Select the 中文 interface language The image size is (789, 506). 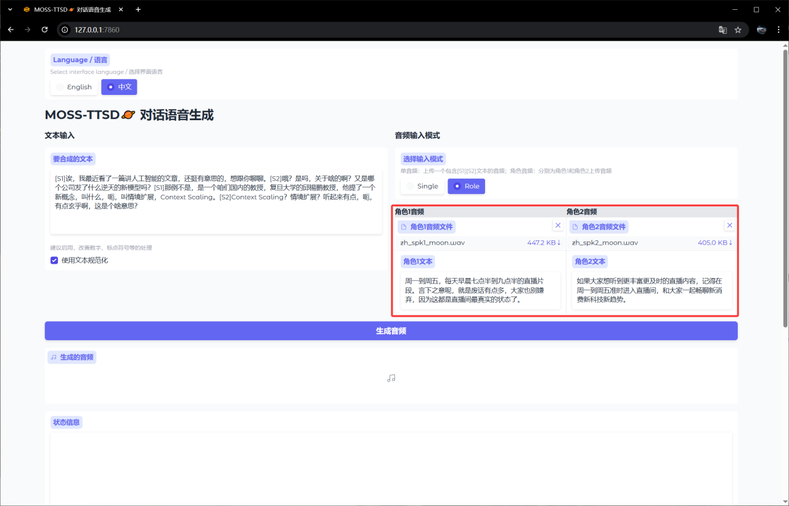click(x=119, y=87)
